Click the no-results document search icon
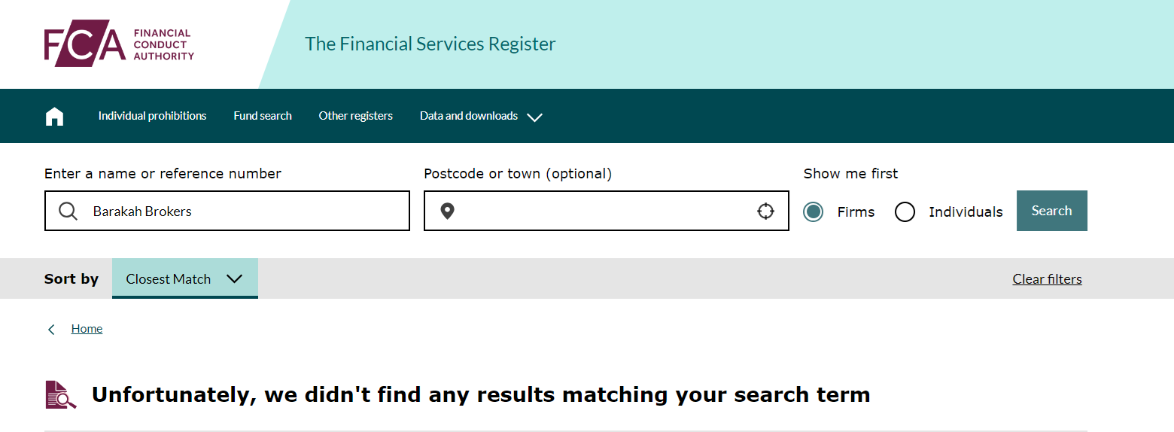Viewport: 1174px width, 432px height. [61, 394]
